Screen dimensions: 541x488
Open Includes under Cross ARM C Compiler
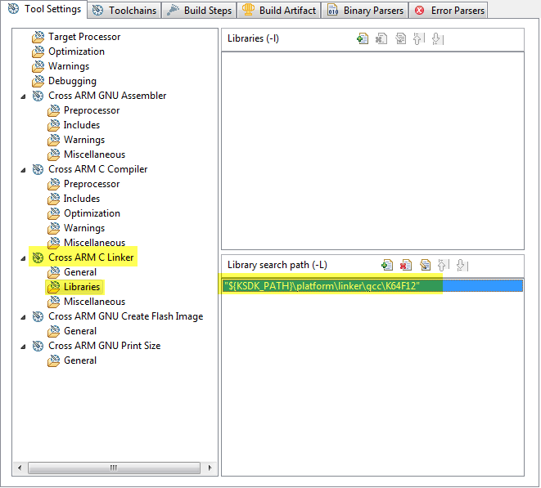point(81,199)
